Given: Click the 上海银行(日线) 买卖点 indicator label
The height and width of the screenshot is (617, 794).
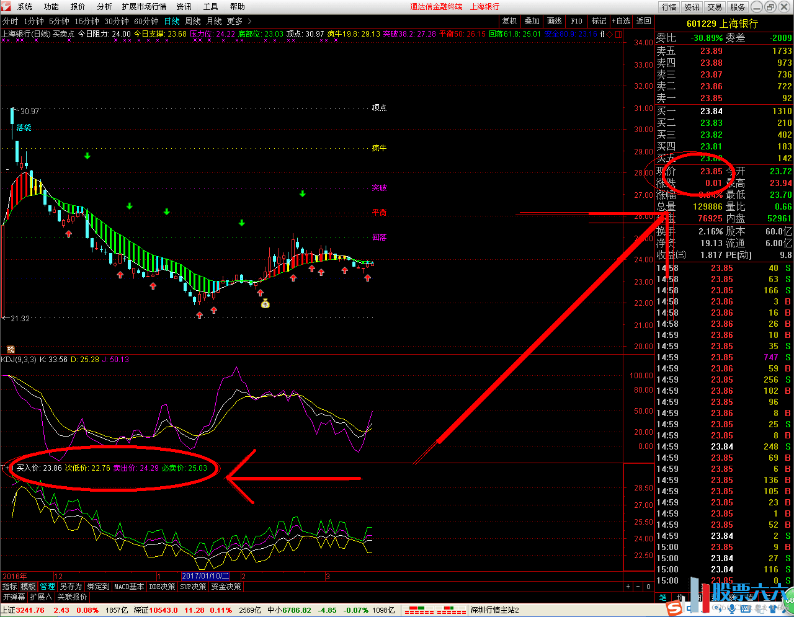Looking at the screenshot, I should (x=38, y=34).
